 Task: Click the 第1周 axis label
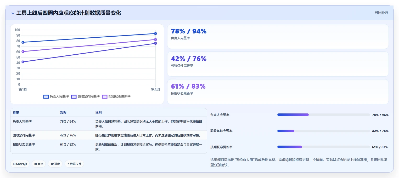(23, 89)
